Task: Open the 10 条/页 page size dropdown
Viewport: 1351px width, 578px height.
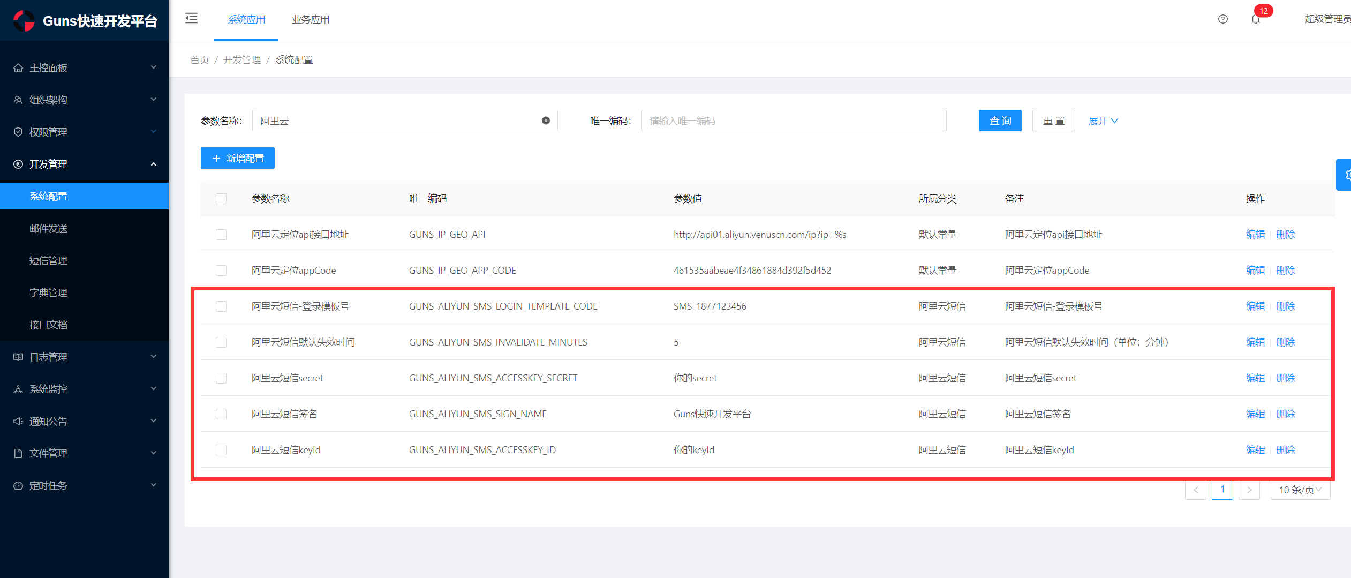Action: pos(1300,490)
